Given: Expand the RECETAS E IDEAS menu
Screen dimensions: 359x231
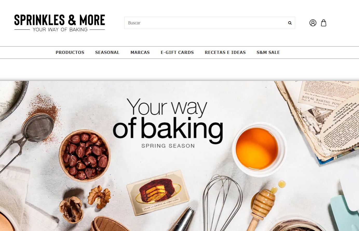Looking at the screenshot, I should tap(225, 52).
